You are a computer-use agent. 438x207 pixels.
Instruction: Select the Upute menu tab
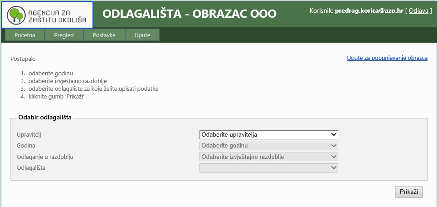point(142,35)
